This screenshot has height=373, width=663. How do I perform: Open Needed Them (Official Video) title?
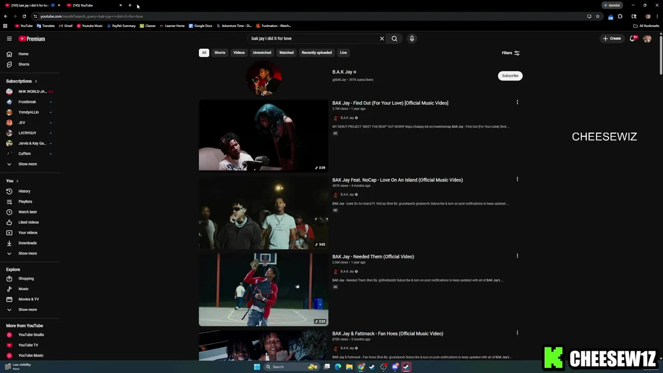click(x=373, y=256)
